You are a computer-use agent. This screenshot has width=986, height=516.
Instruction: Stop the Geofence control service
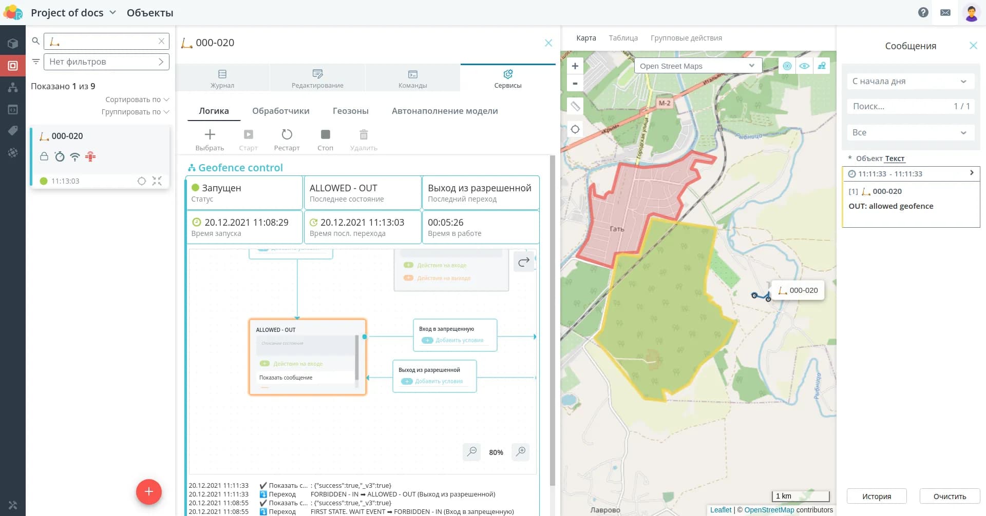point(325,135)
